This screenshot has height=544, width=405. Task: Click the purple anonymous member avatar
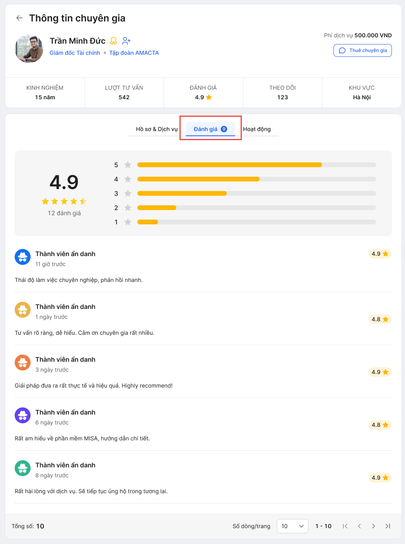(x=23, y=416)
